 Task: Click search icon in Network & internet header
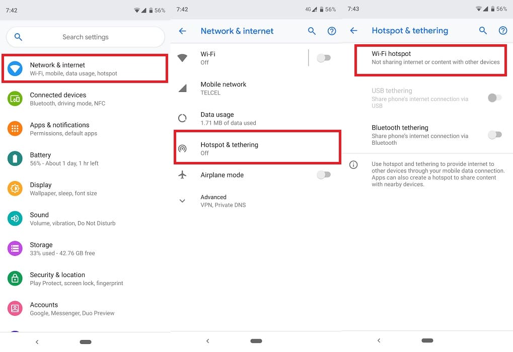(312, 31)
